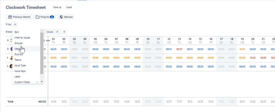Choose Groups from the filter menu
This screenshot has width=275, height=112.
[x=26, y=43]
